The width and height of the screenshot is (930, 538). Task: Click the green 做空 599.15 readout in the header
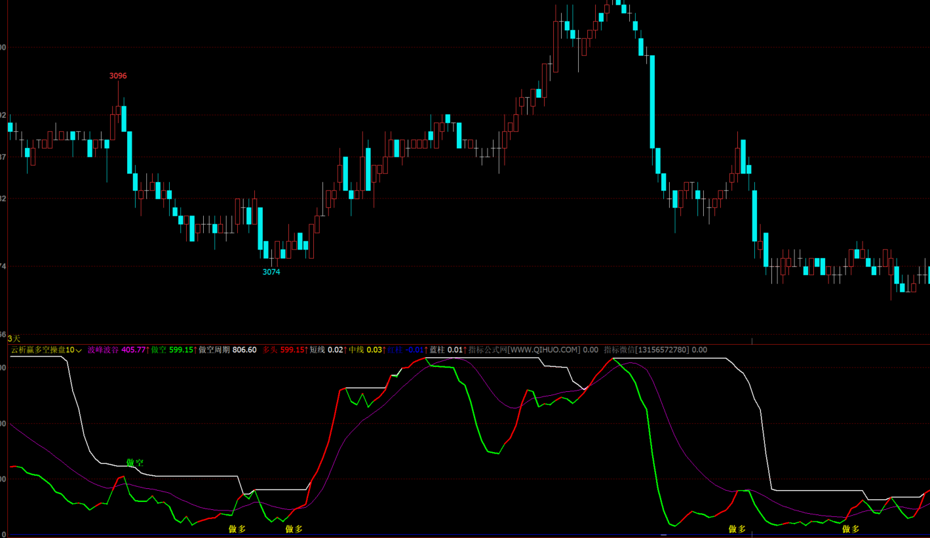pyautogui.click(x=172, y=350)
